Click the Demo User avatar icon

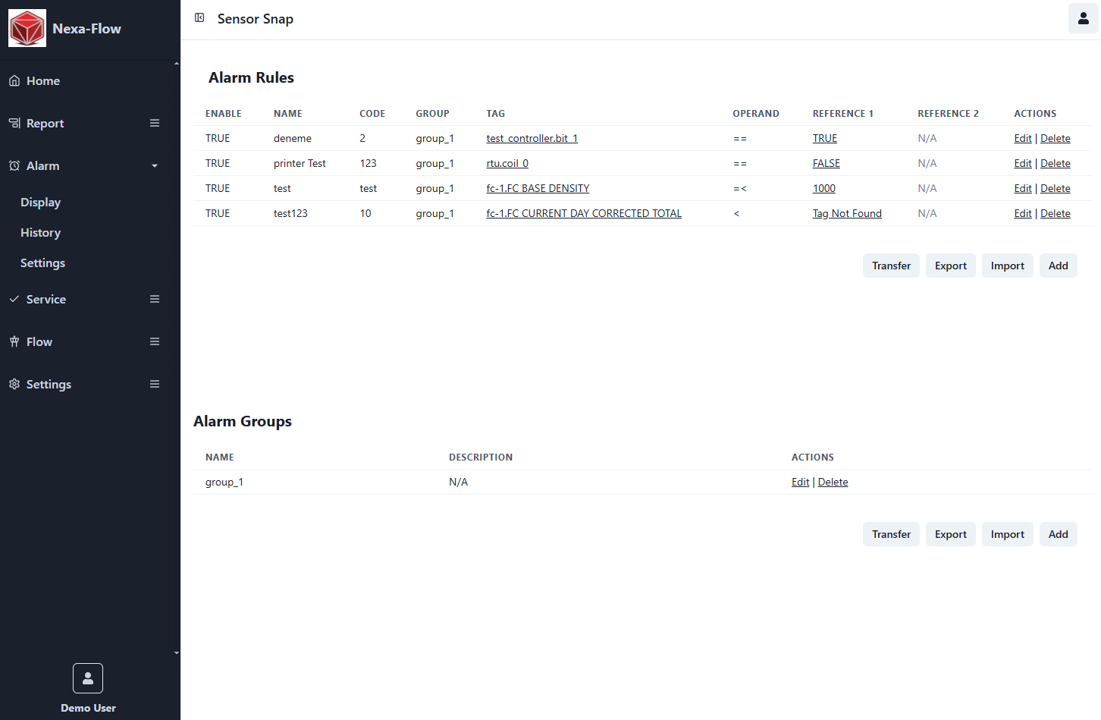click(88, 678)
